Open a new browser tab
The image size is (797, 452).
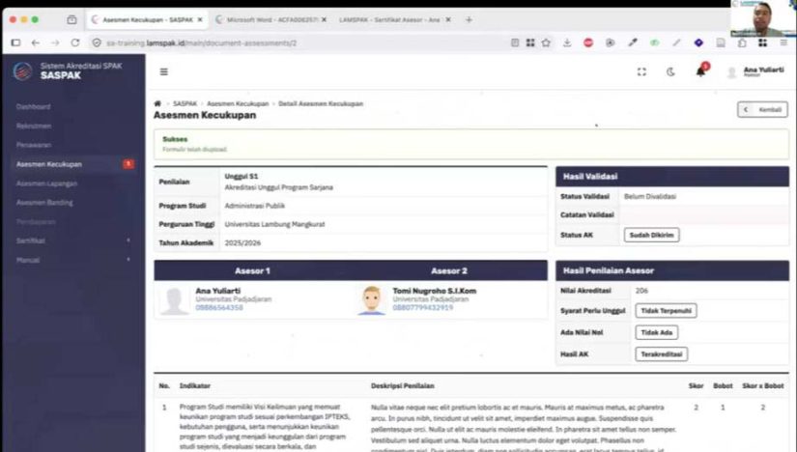click(469, 20)
